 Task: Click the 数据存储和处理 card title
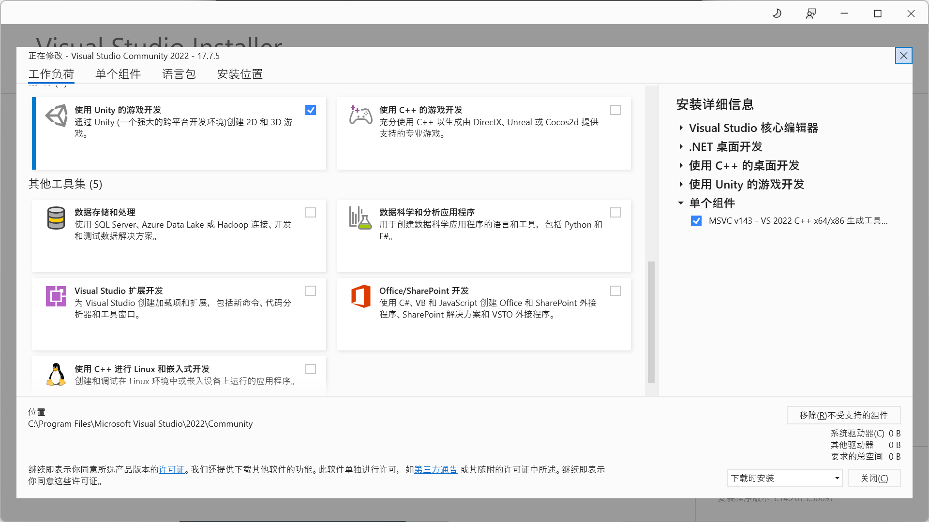(x=105, y=213)
